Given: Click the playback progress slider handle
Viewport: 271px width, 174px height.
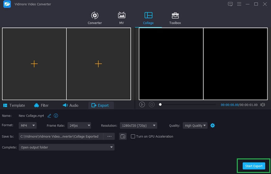Looking at the screenshot, I should (160, 104).
